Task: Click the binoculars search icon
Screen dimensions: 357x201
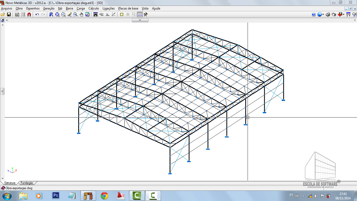Action: [x=96, y=15]
